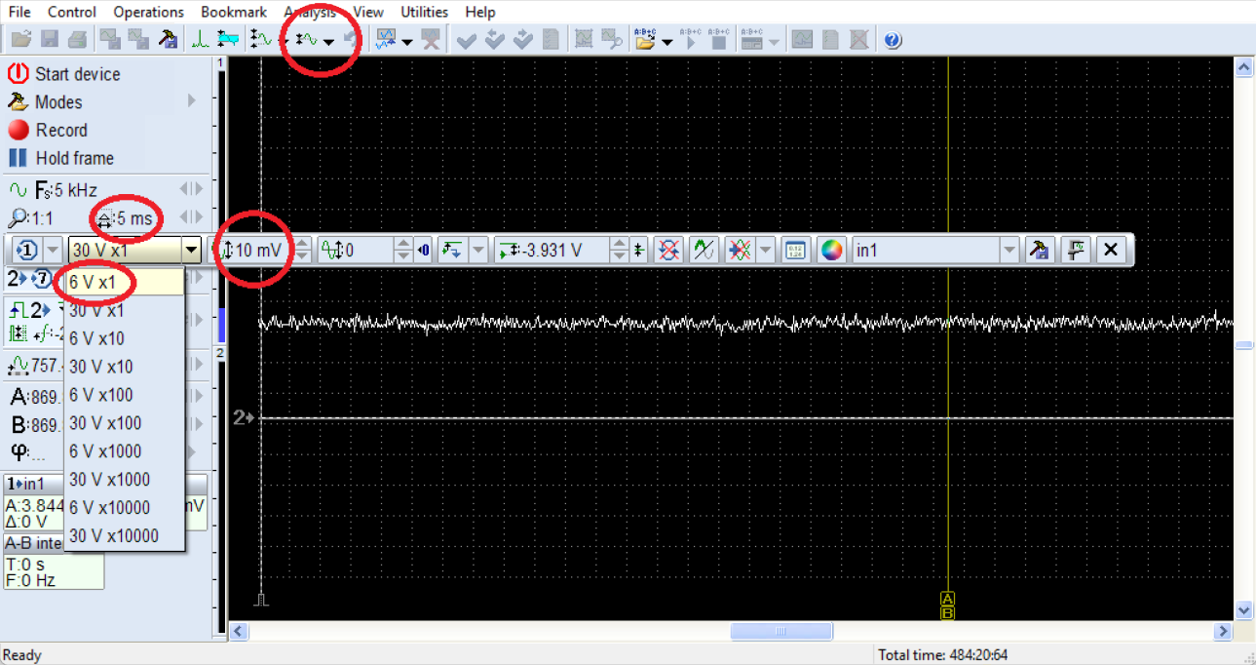This screenshot has height=665, width=1256.
Task: Click the digital value display icon
Action: (x=795, y=251)
